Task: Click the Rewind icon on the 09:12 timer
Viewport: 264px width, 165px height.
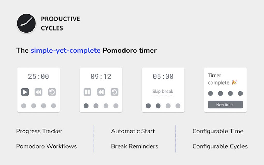Action: [x=101, y=92]
